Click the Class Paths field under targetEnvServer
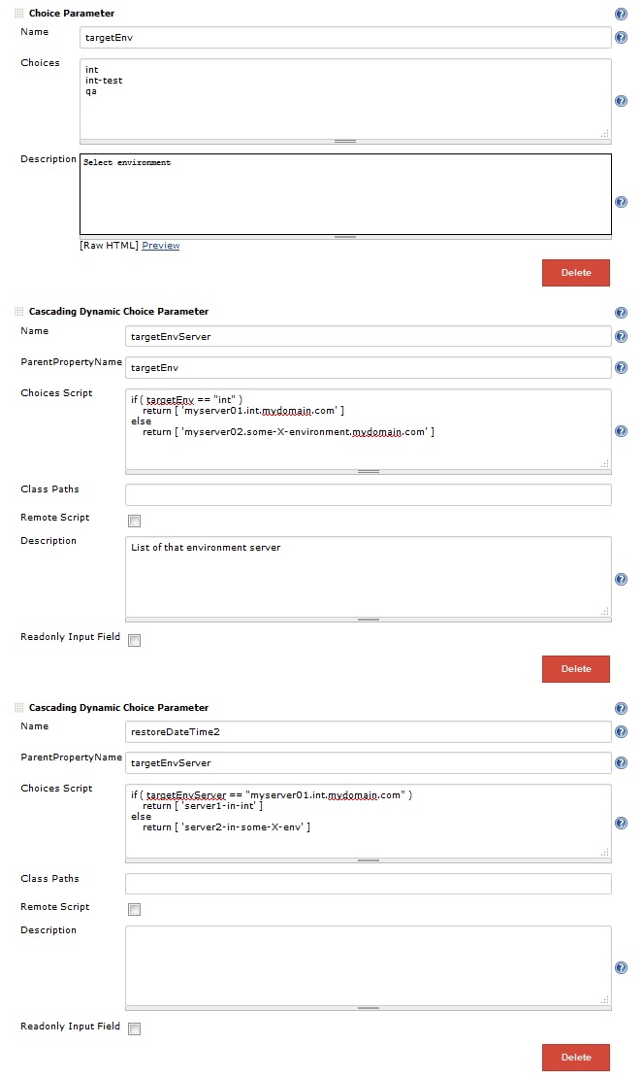 (368, 494)
